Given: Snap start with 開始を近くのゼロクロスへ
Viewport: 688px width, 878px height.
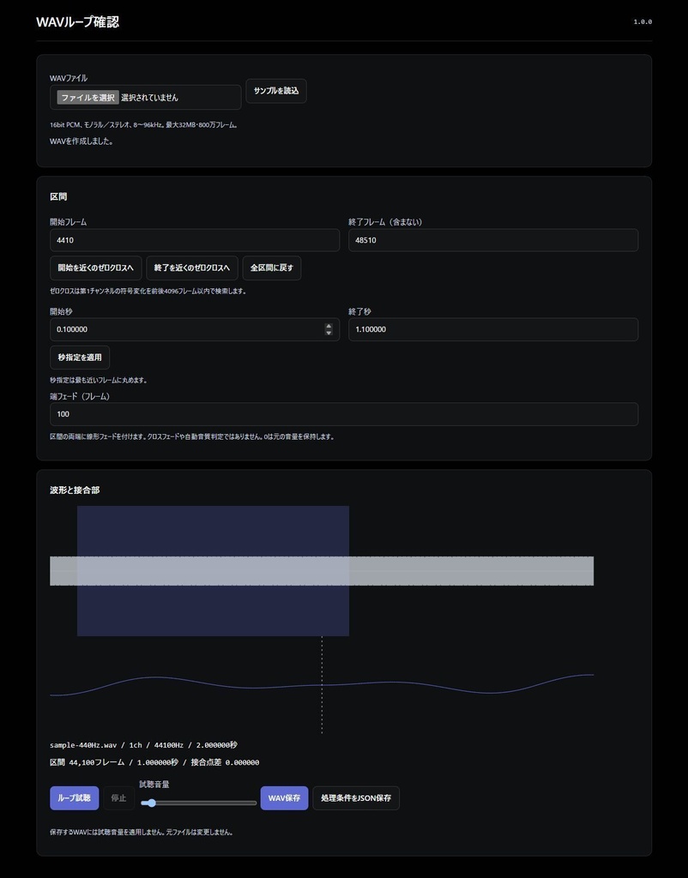Looking at the screenshot, I should pos(96,268).
